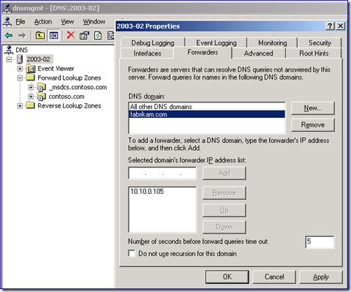Toggle the Show/Hide console tree icon
Screen dimensions: 351x292
pyautogui.click(x=54, y=35)
